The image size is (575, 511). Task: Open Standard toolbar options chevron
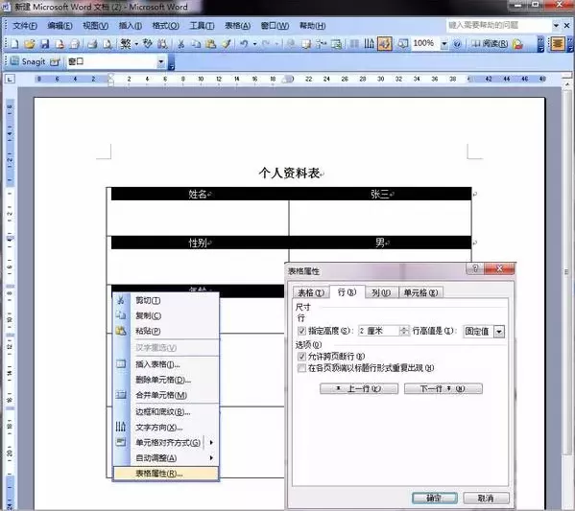(540, 44)
